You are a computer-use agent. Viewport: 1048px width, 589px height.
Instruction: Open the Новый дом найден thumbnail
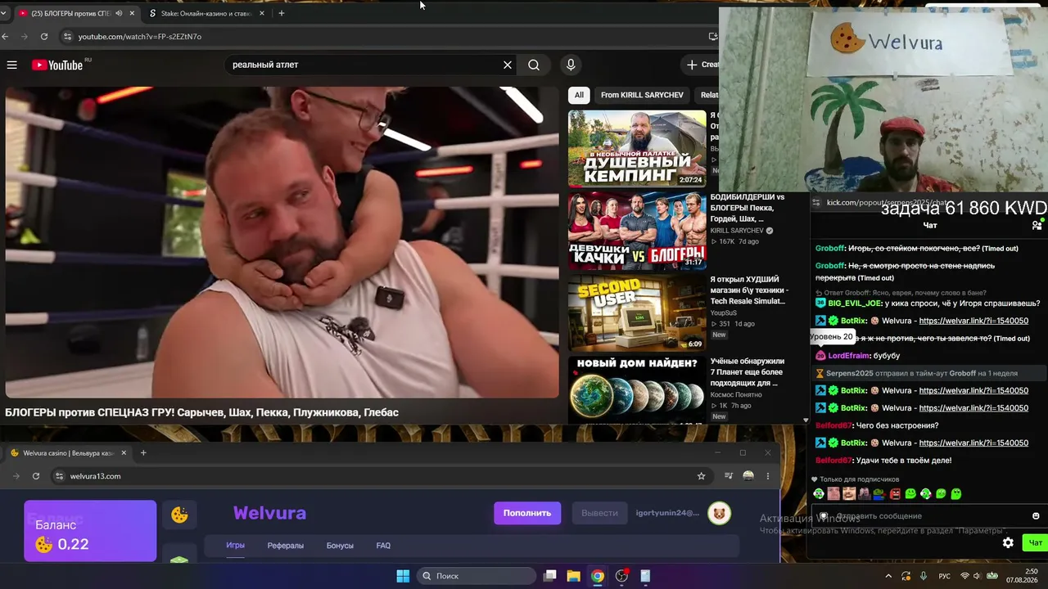pyautogui.click(x=637, y=390)
